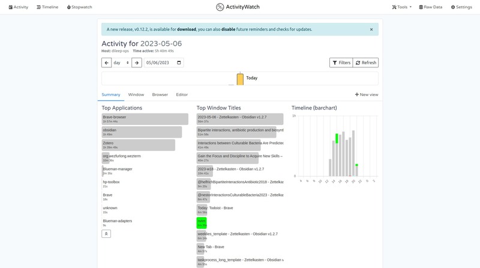Select Gain the Focus and Discipline title

[240, 158]
